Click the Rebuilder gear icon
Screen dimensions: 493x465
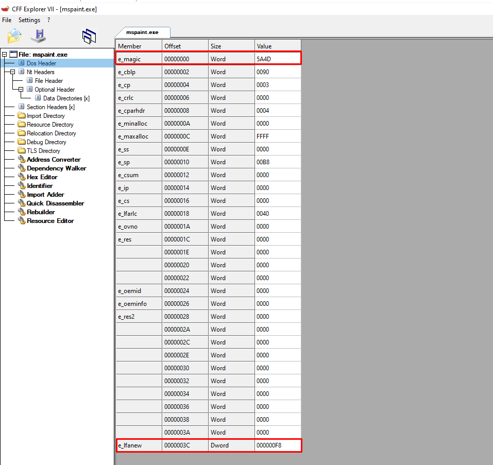tap(22, 212)
